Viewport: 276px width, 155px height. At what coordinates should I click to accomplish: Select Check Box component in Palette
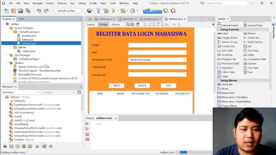coord(251,38)
